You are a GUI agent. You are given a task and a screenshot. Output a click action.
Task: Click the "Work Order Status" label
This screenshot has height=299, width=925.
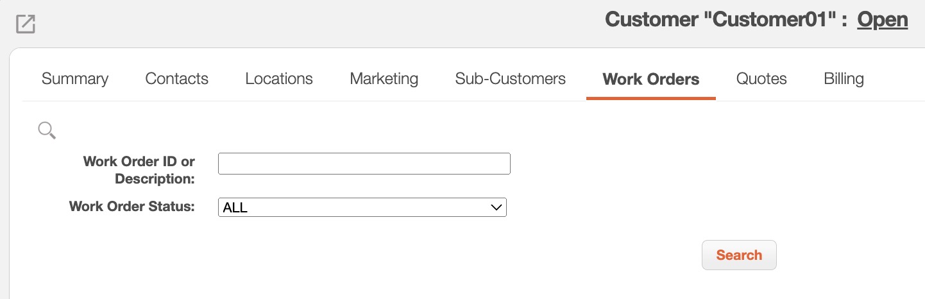(x=132, y=207)
